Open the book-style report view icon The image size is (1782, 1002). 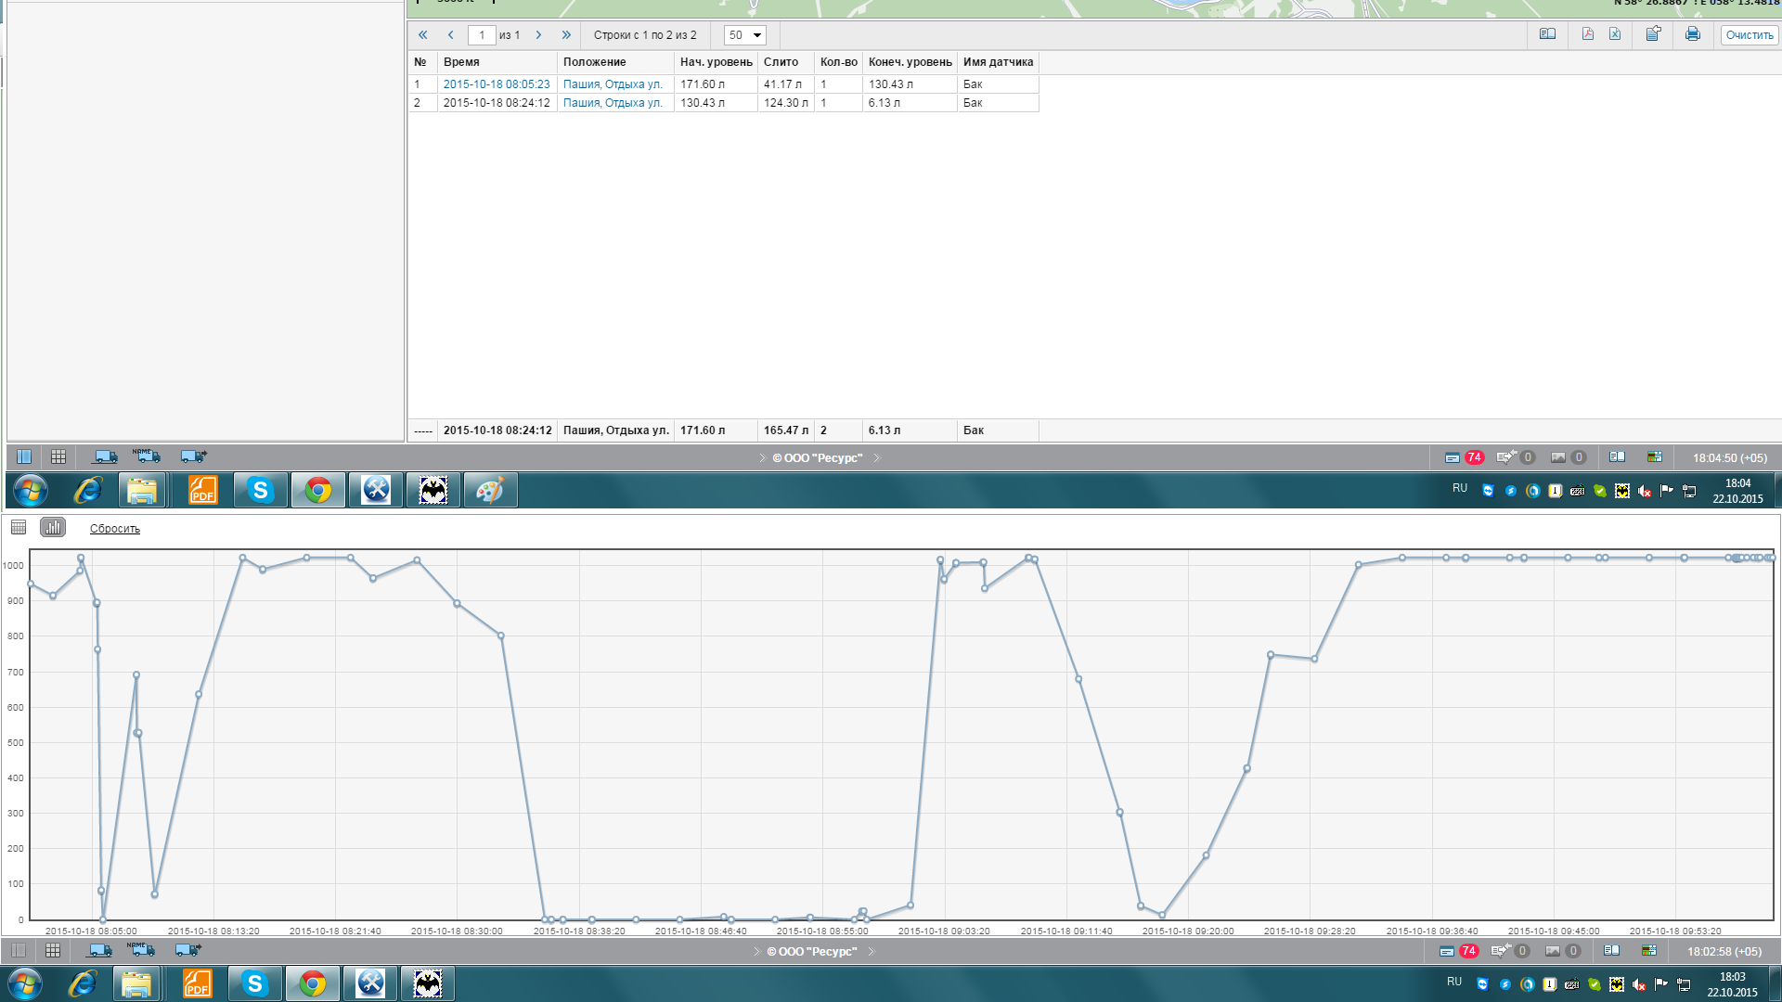1547,34
